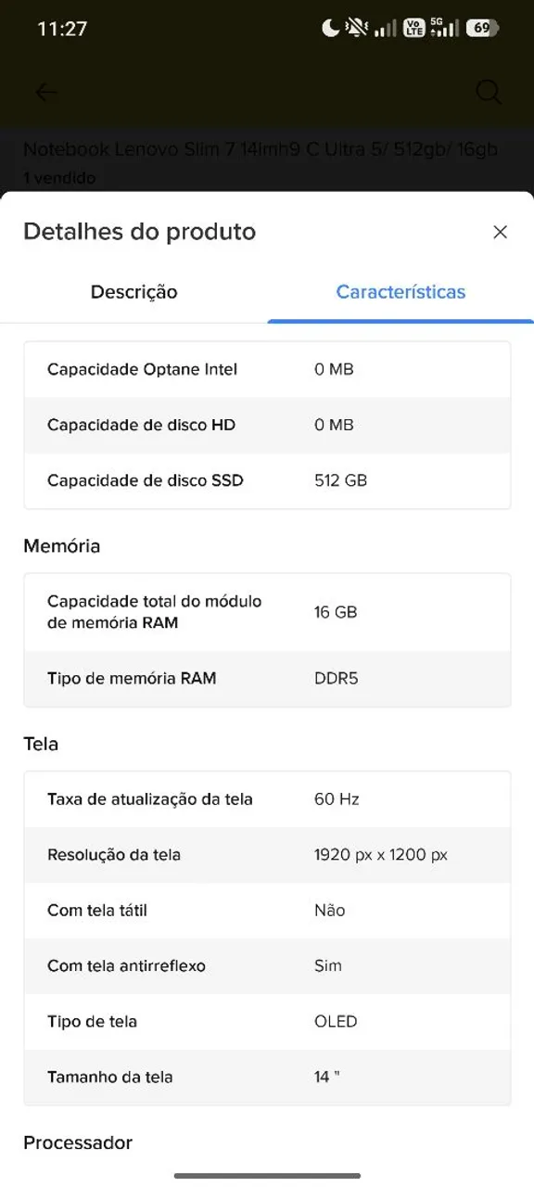534x1187 pixels.
Task: Tap the bottom navigation handle bar
Action: coord(267,1176)
